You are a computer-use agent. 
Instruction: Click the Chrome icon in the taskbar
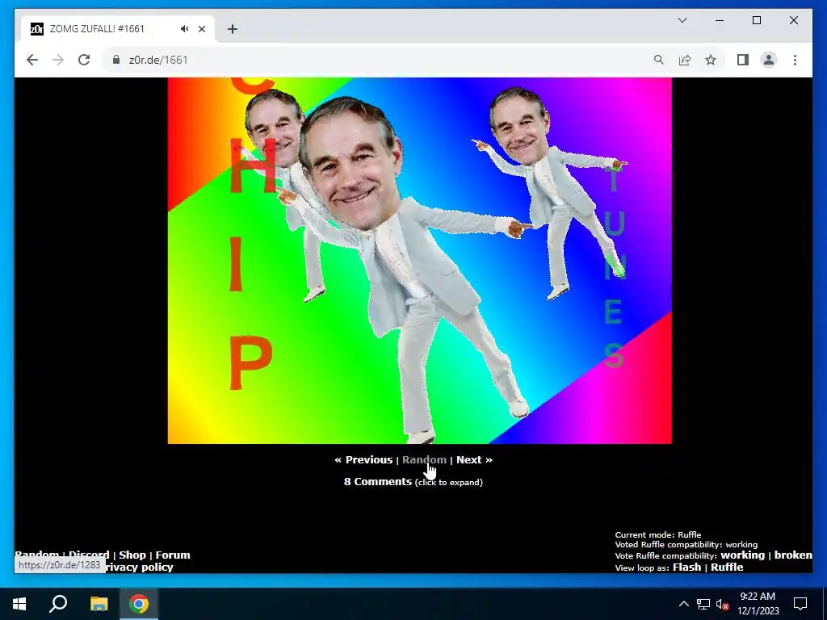(x=139, y=604)
